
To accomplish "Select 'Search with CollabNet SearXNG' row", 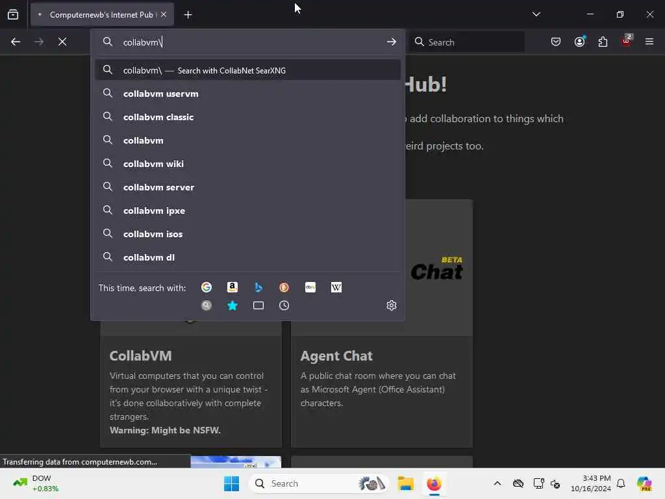I will 248,70.
